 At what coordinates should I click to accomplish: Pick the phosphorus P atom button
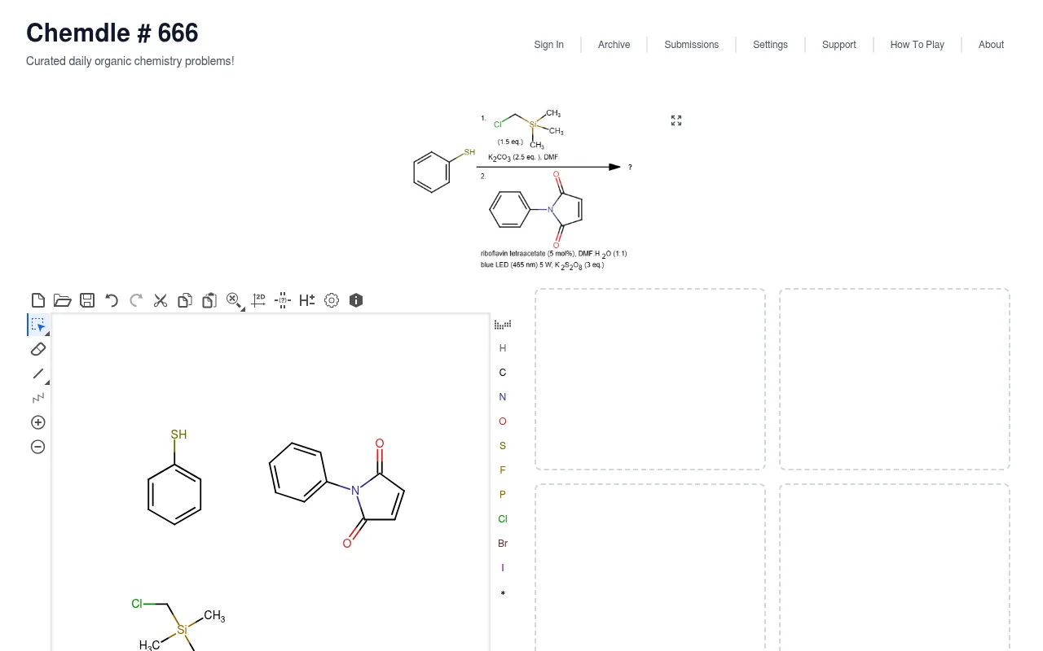coord(503,495)
